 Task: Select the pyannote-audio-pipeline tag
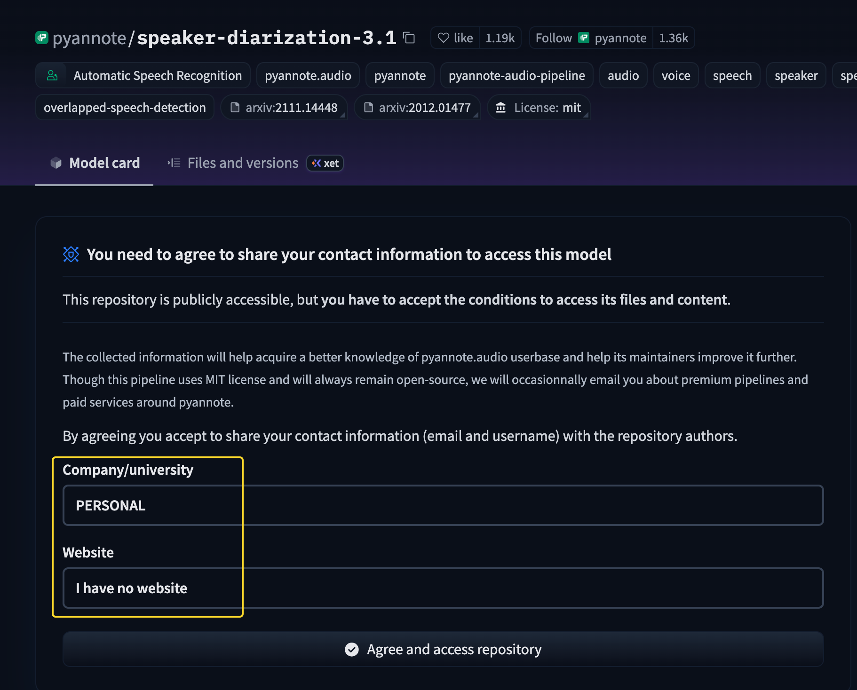click(517, 76)
